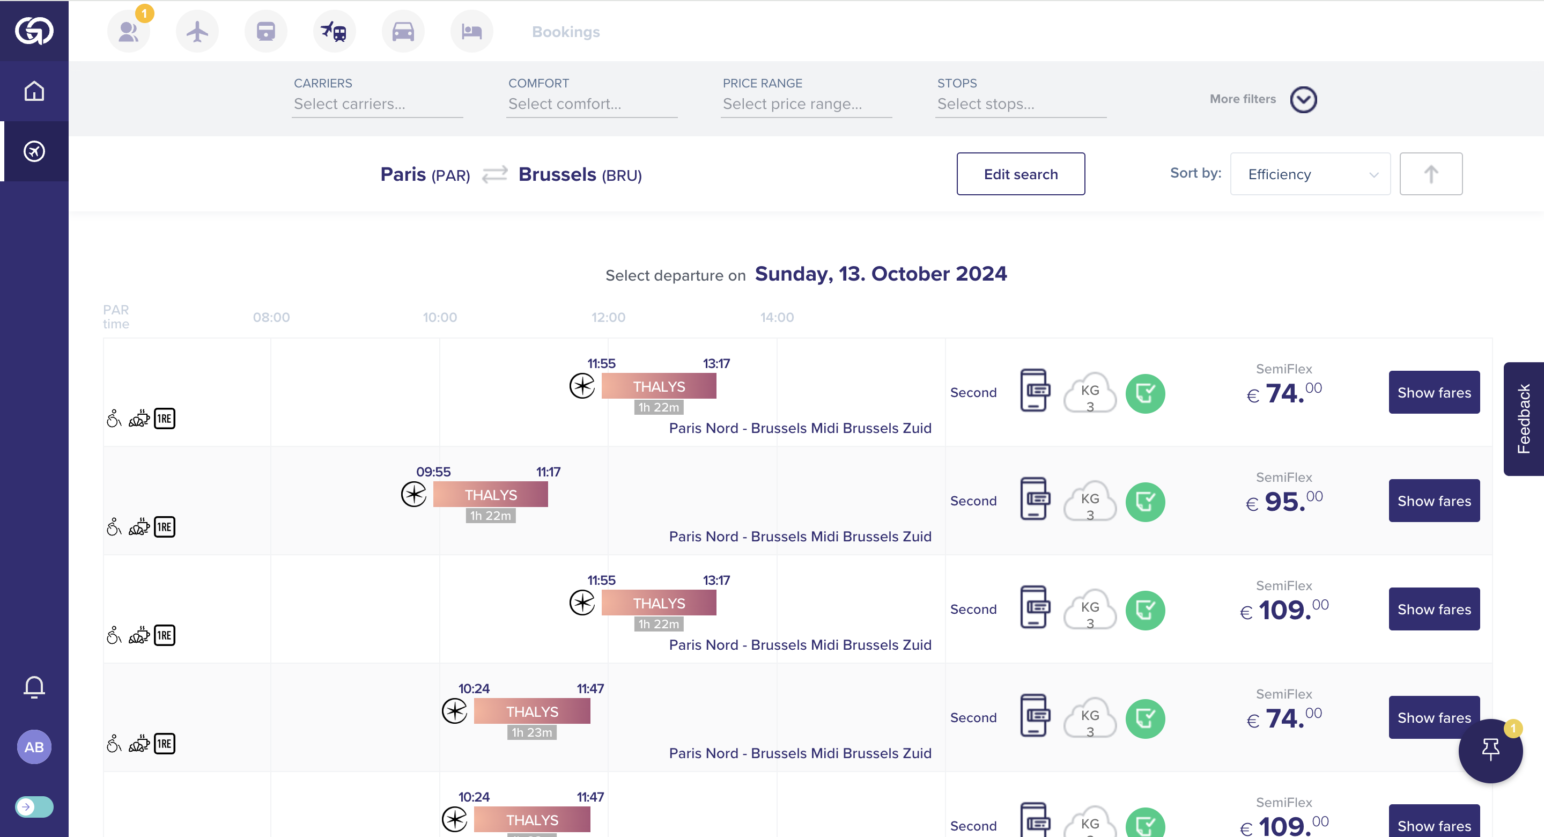This screenshot has height=837, width=1544.
Task: Open the Sort by Efficiency dropdown
Action: (1310, 174)
